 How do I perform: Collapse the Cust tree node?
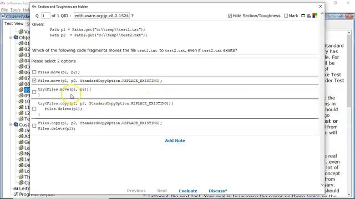pyautogui.click(x=11, y=124)
